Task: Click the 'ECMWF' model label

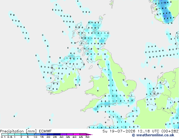Action: [x=45, y=131]
